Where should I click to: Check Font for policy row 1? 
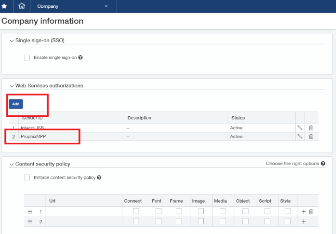pyautogui.click(x=159, y=211)
